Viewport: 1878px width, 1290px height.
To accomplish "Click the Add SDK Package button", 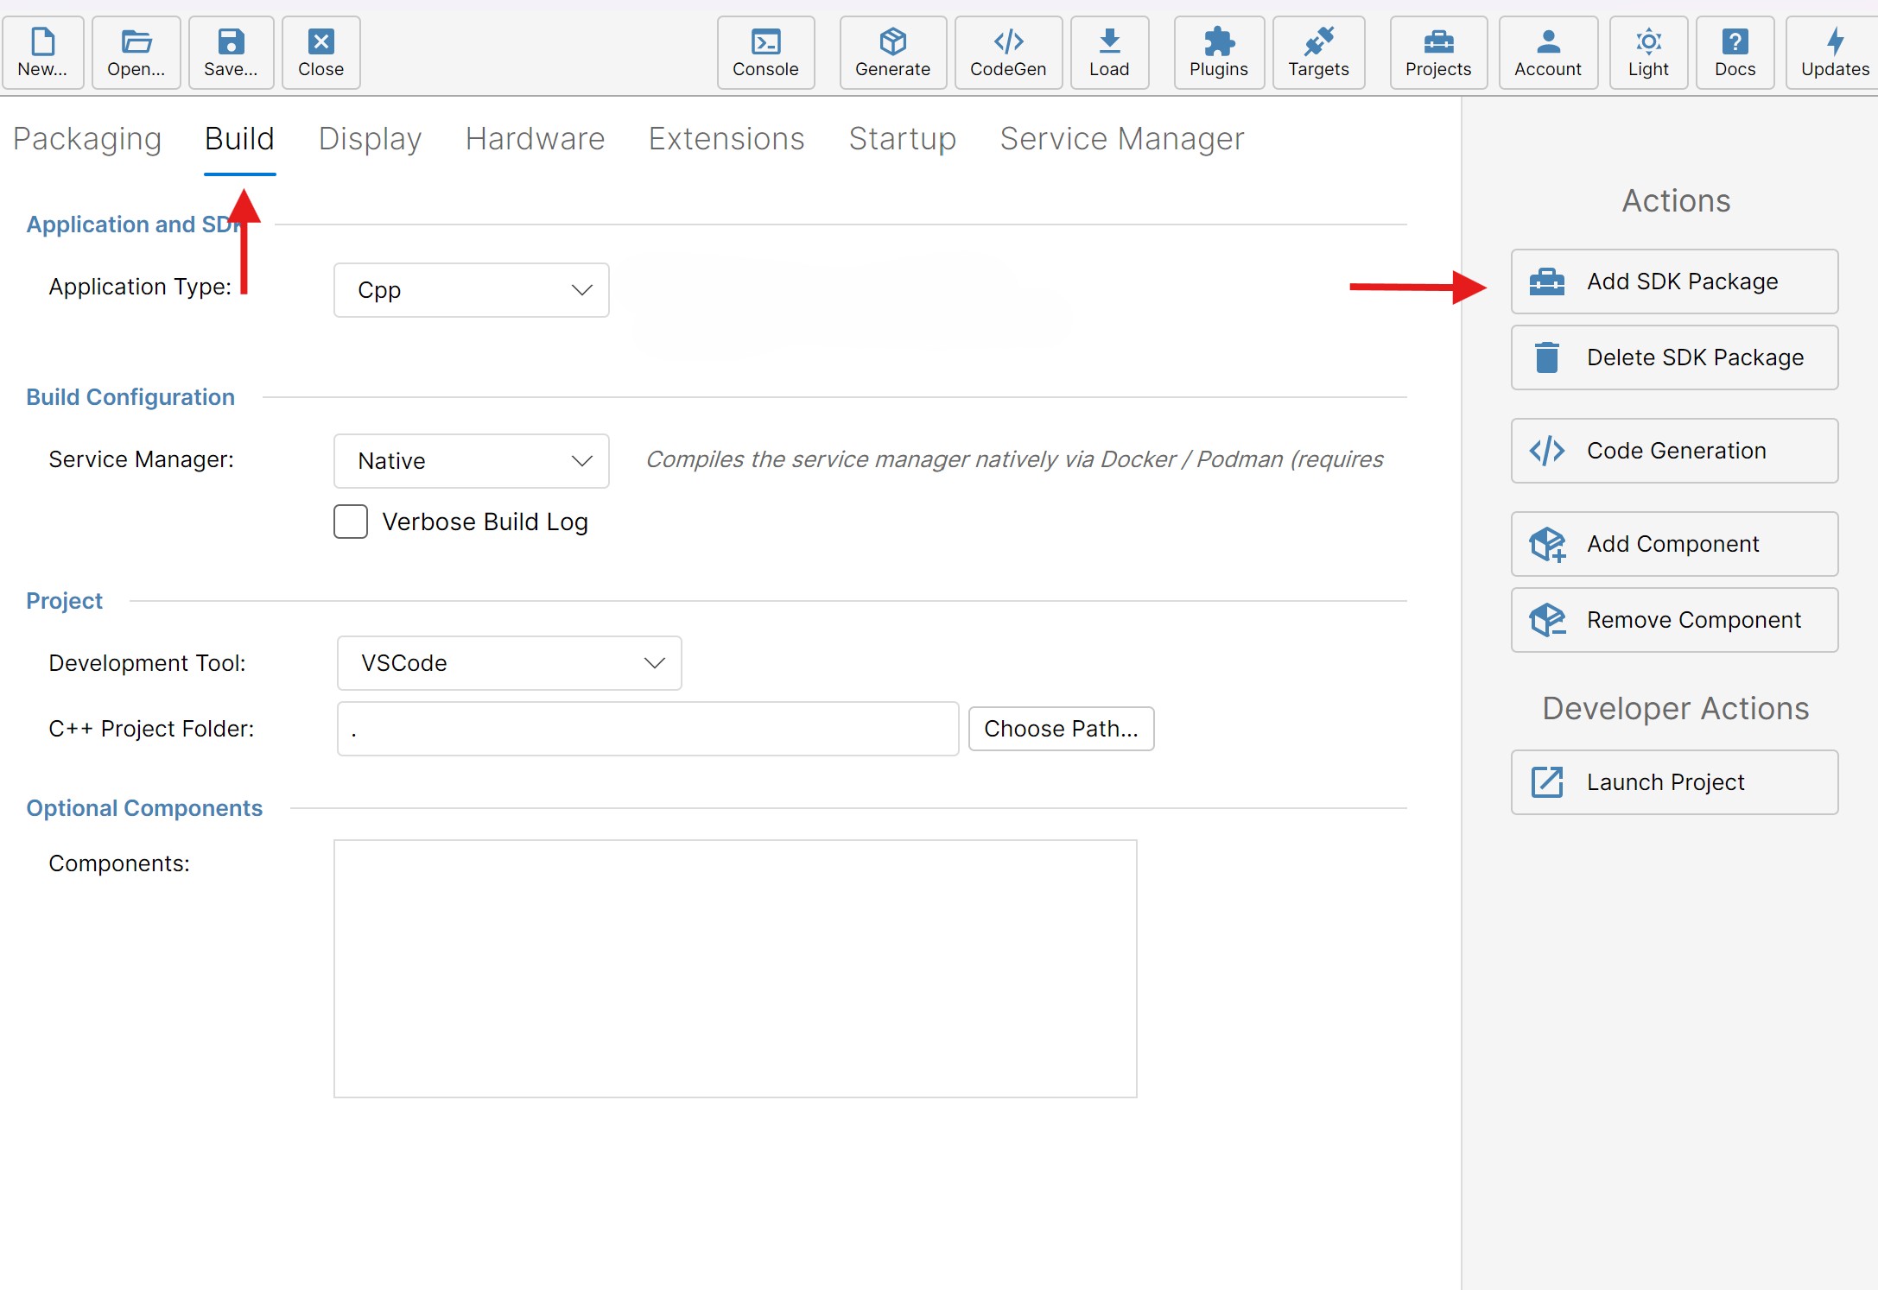I will pos(1674,281).
